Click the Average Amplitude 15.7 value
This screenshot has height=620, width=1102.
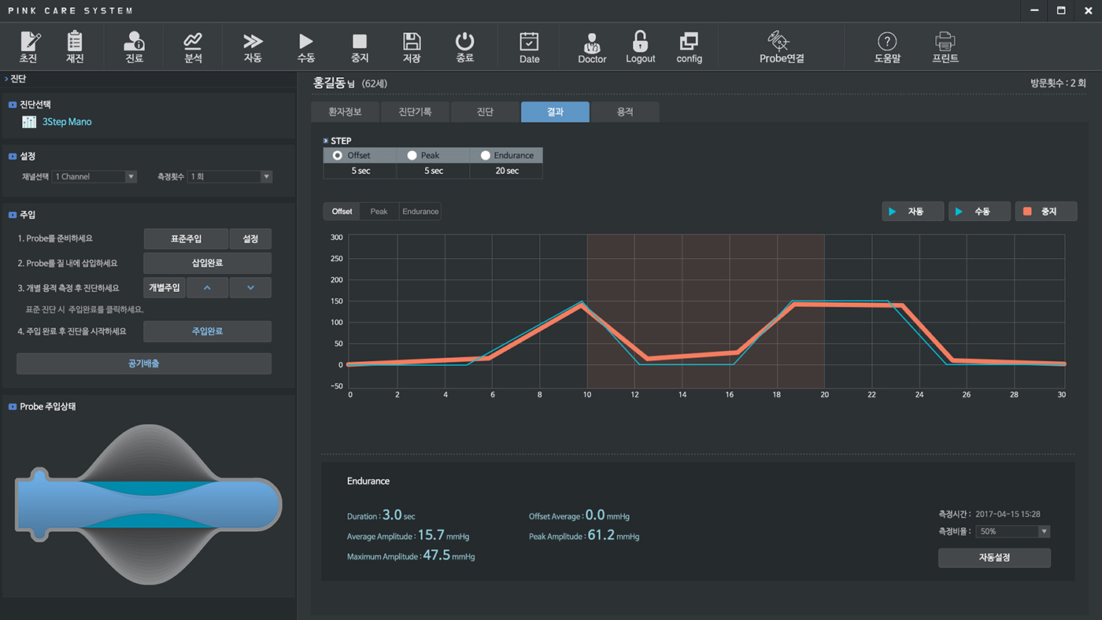coord(431,535)
